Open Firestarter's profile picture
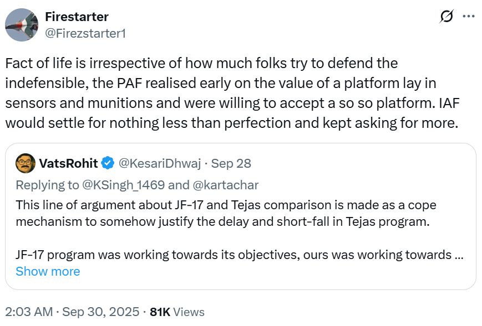 tap(22, 24)
